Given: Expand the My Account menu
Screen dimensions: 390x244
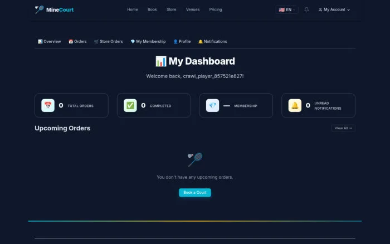Looking at the screenshot, I should pyautogui.click(x=334, y=9).
